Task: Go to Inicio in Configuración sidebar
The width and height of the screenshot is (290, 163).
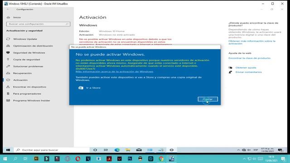Action: tap(17, 17)
